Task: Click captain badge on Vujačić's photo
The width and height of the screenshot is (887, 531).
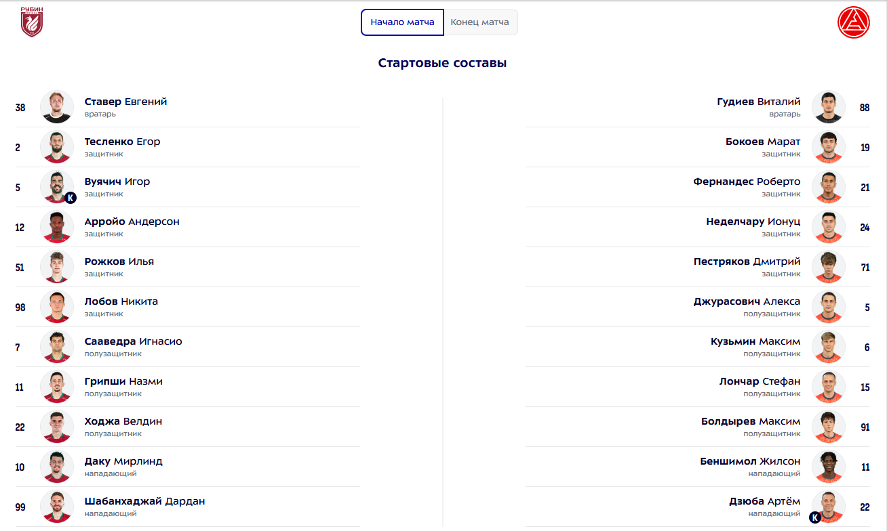Action: click(x=71, y=198)
